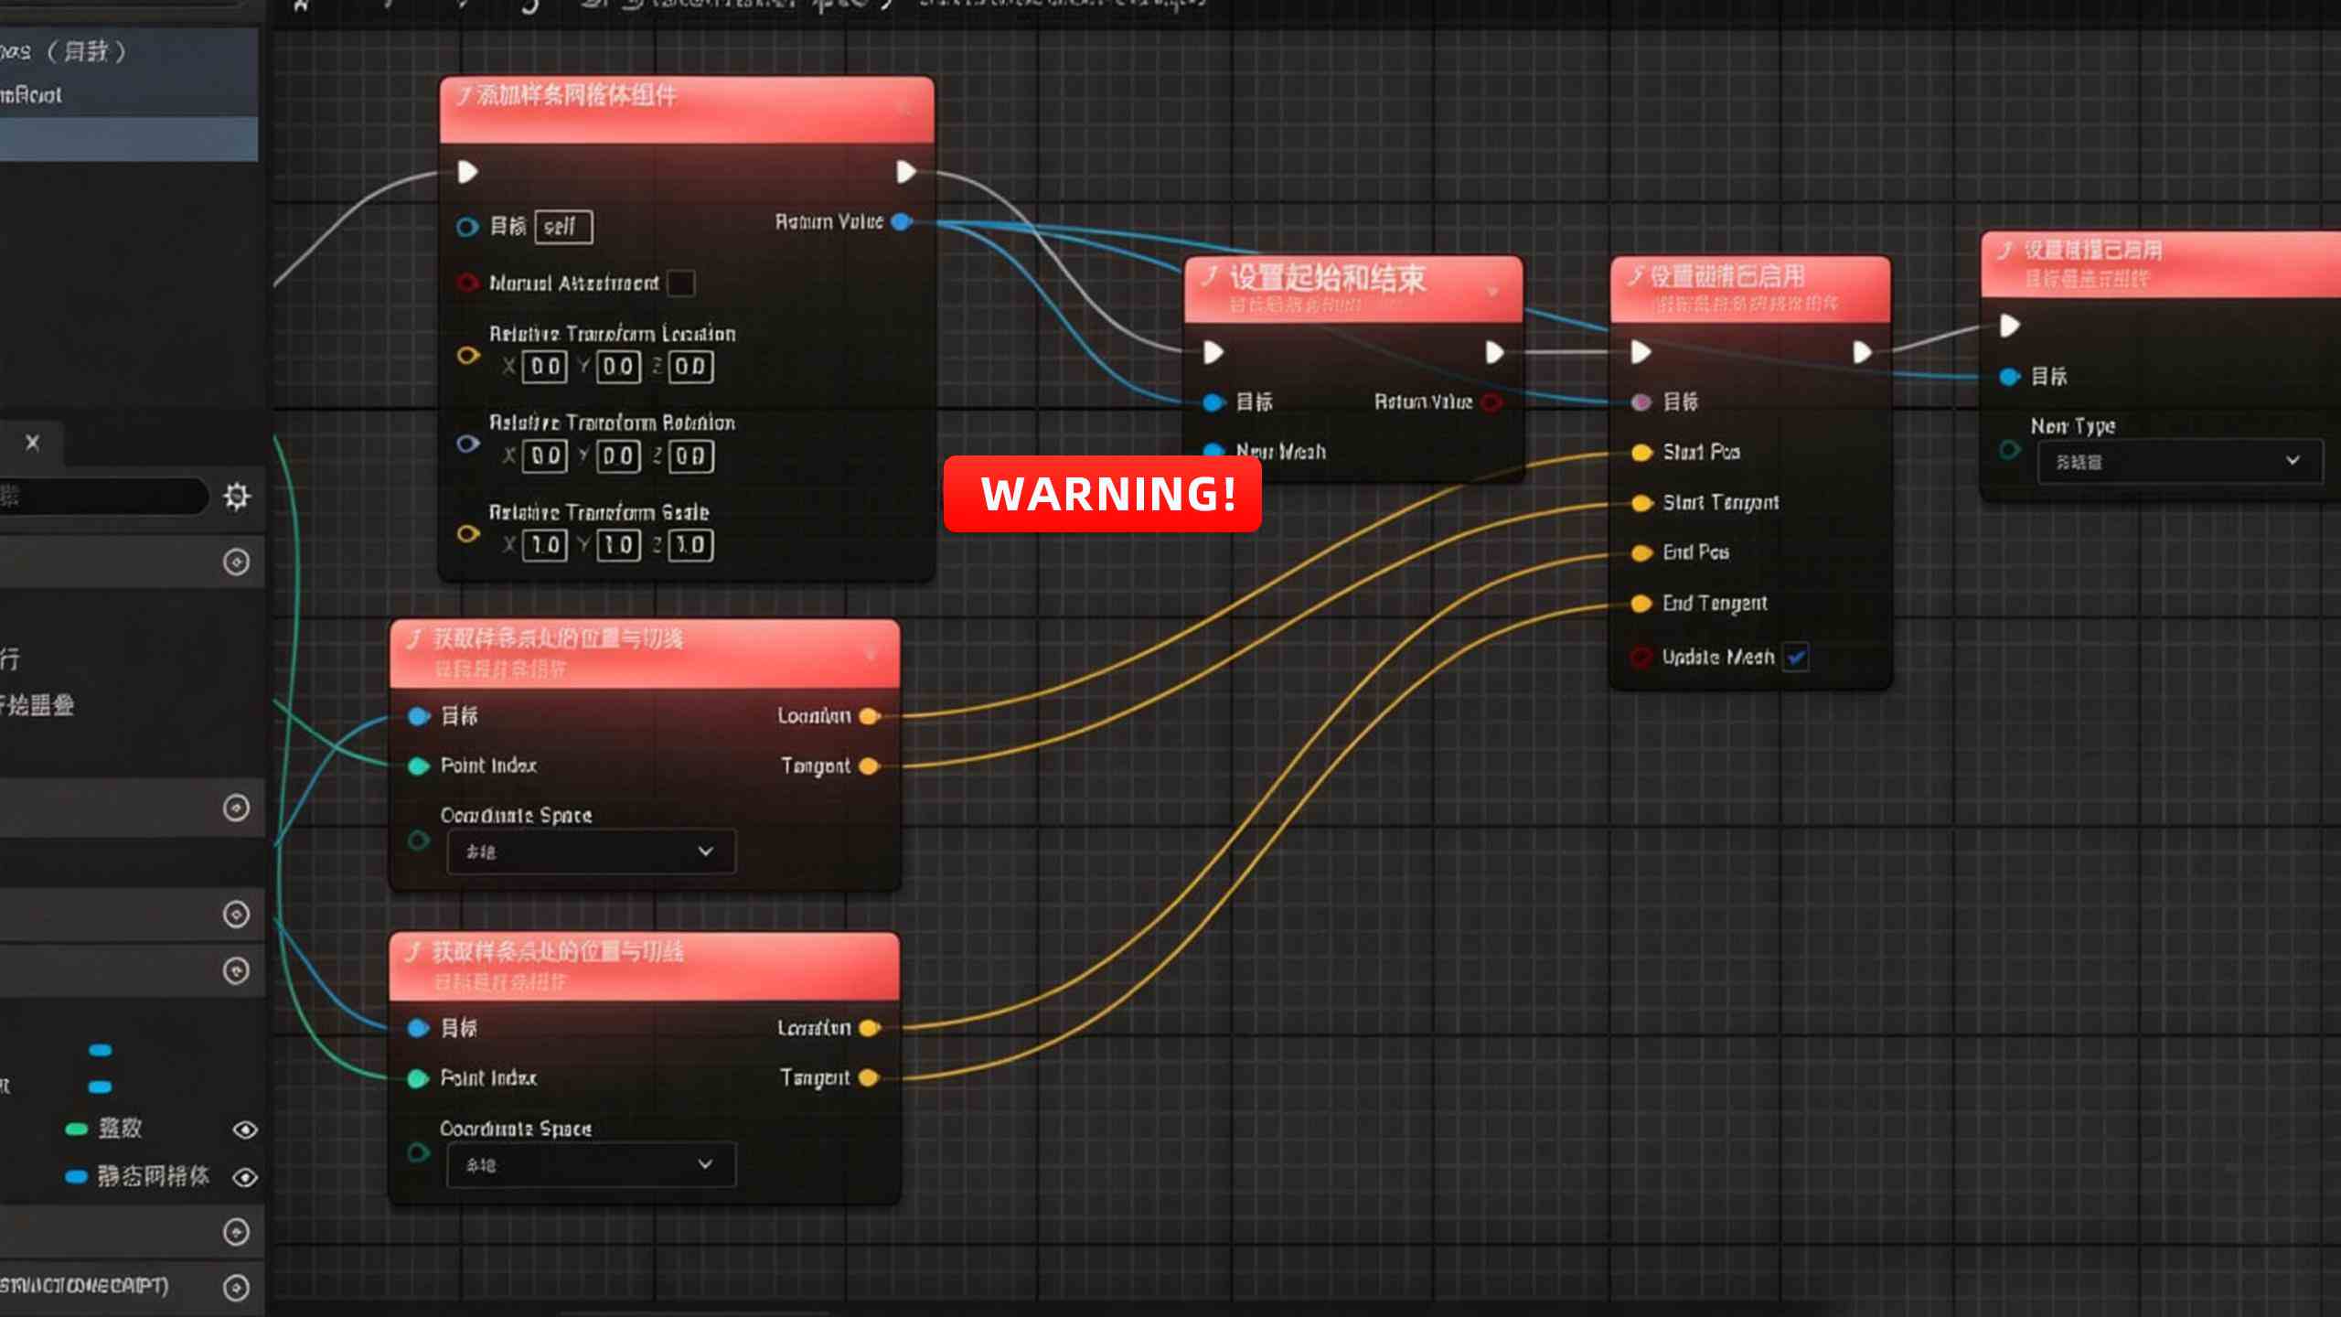Close the left panel tab with X

click(33, 443)
